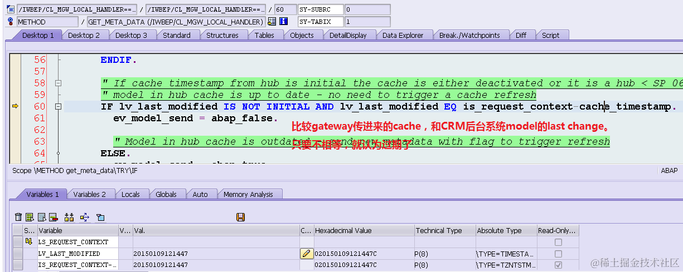Click the Scope \METHOD get_meta_data status text
The height and width of the screenshot is (272, 683).
75,171
